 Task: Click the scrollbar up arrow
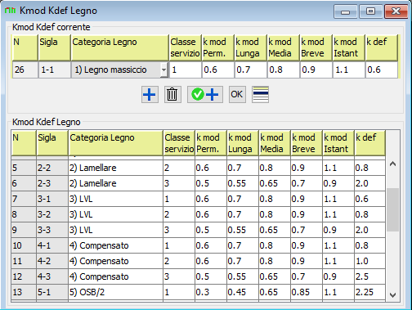coord(392,164)
